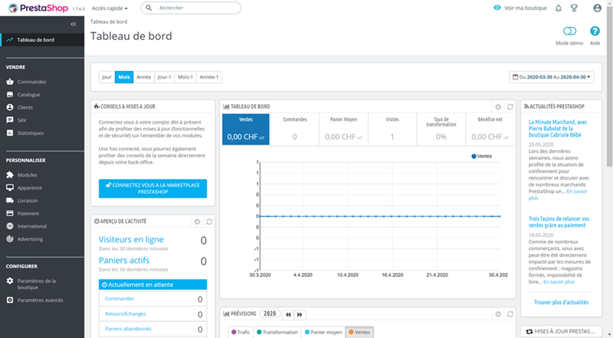The image size is (613, 338).
Task: Select the Commandes KPI tile
Action: point(295,129)
